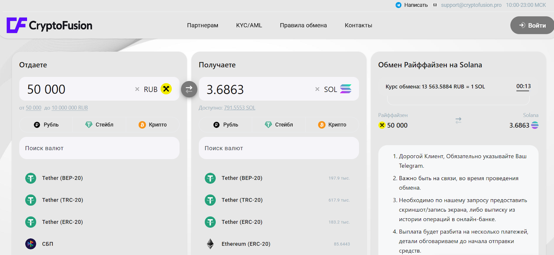Click the 617.9 тыс. reserve value
The image size is (554, 255).
coord(339,200)
